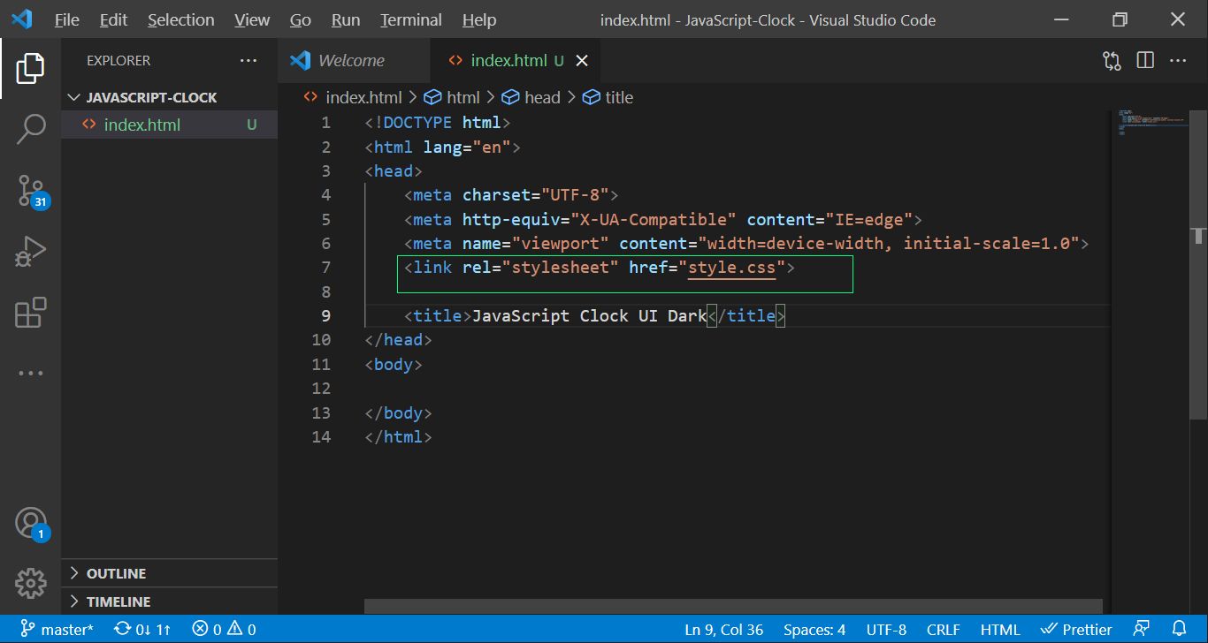Click line number 12 in the gutter
Viewport: 1208px width, 643px height.
coord(322,388)
